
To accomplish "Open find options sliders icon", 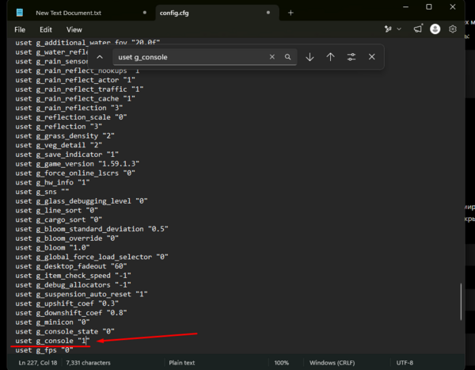I will [351, 57].
